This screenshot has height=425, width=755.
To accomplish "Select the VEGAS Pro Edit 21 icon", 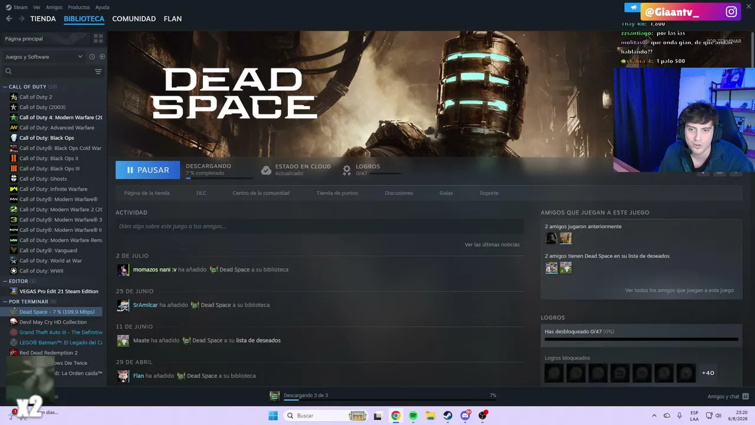I will point(14,291).
